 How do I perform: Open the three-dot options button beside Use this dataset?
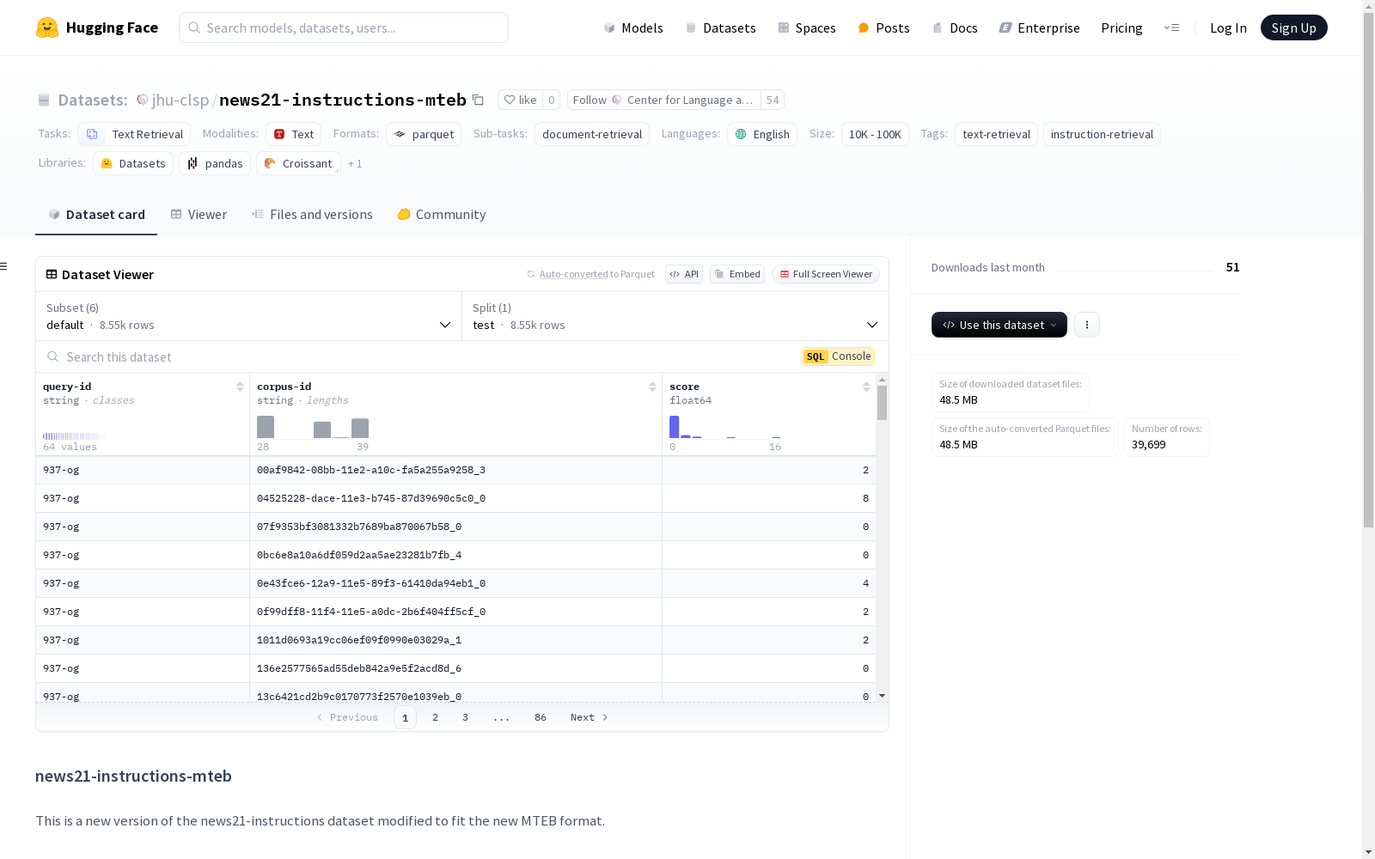[1087, 325]
